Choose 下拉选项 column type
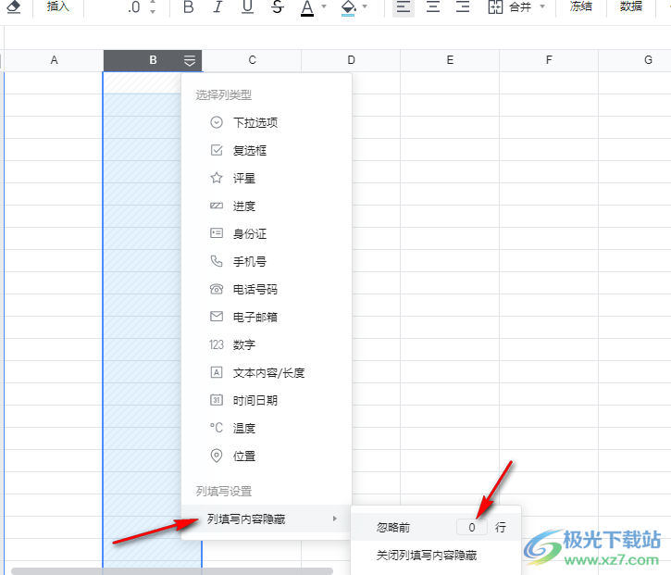The width and height of the screenshot is (671, 575). pyautogui.click(x=267, y=123)
